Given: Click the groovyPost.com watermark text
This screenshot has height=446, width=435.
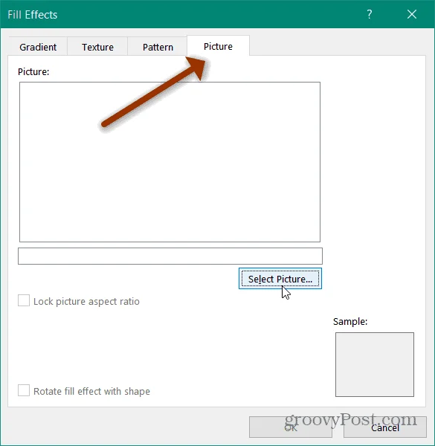Looking at the screenshot, I should coord(351,419).
